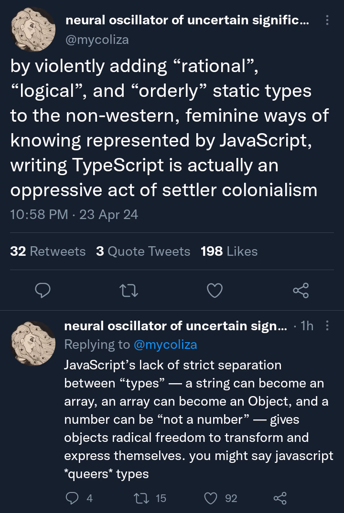Like the main tweet with heart

click(215, 291)
